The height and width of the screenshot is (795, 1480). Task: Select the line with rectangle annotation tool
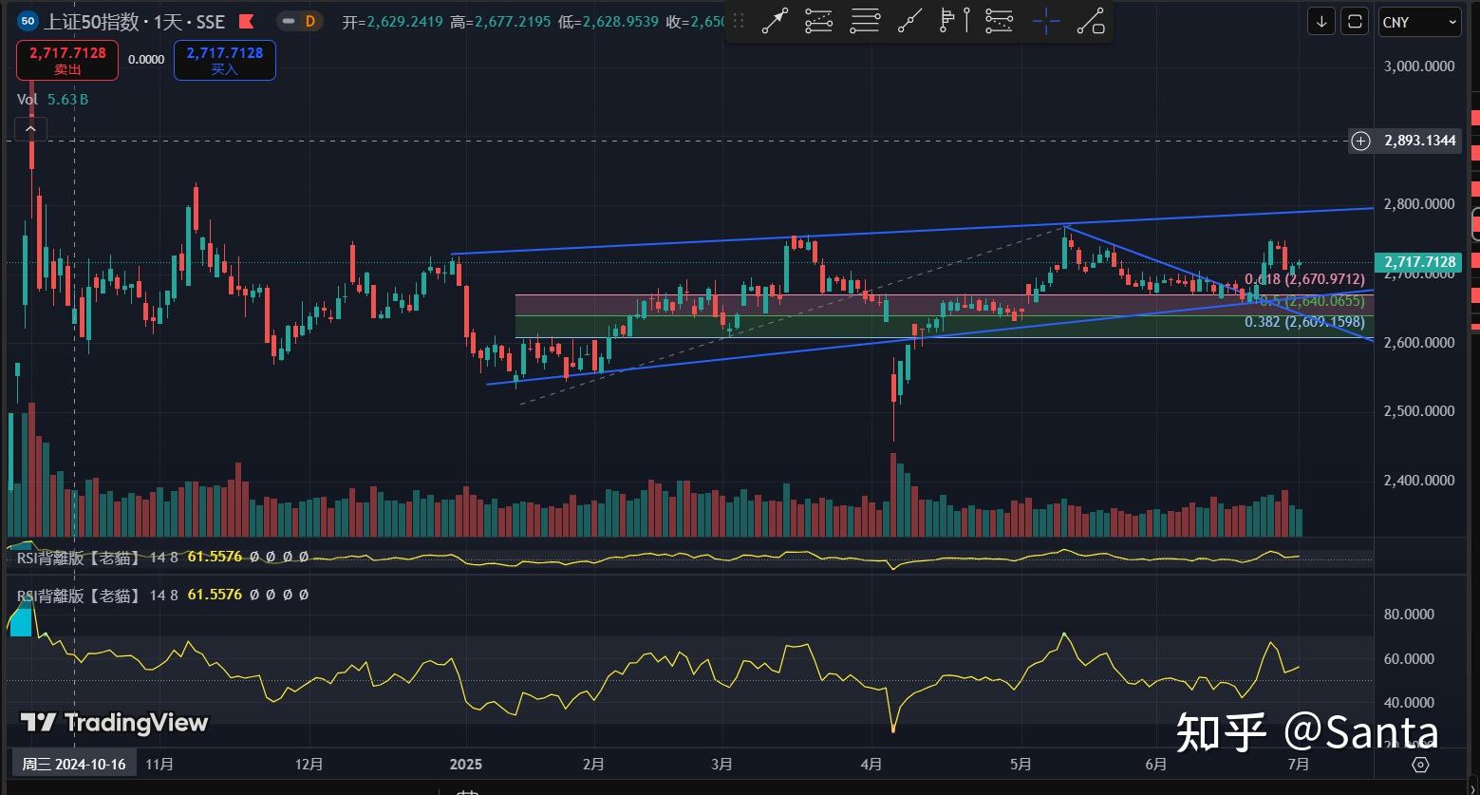point(1091,21)
